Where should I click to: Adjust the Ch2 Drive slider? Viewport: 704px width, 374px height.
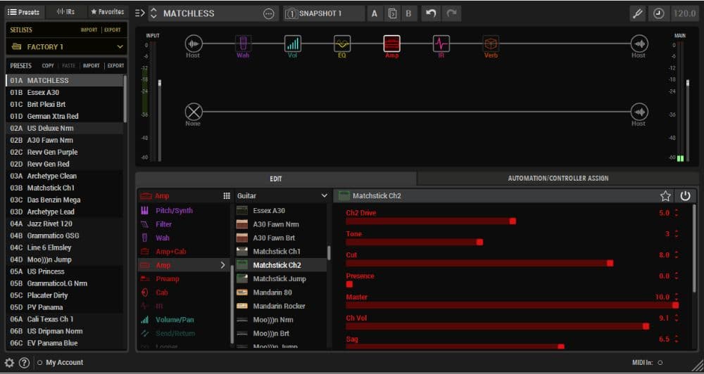point(429,221)
